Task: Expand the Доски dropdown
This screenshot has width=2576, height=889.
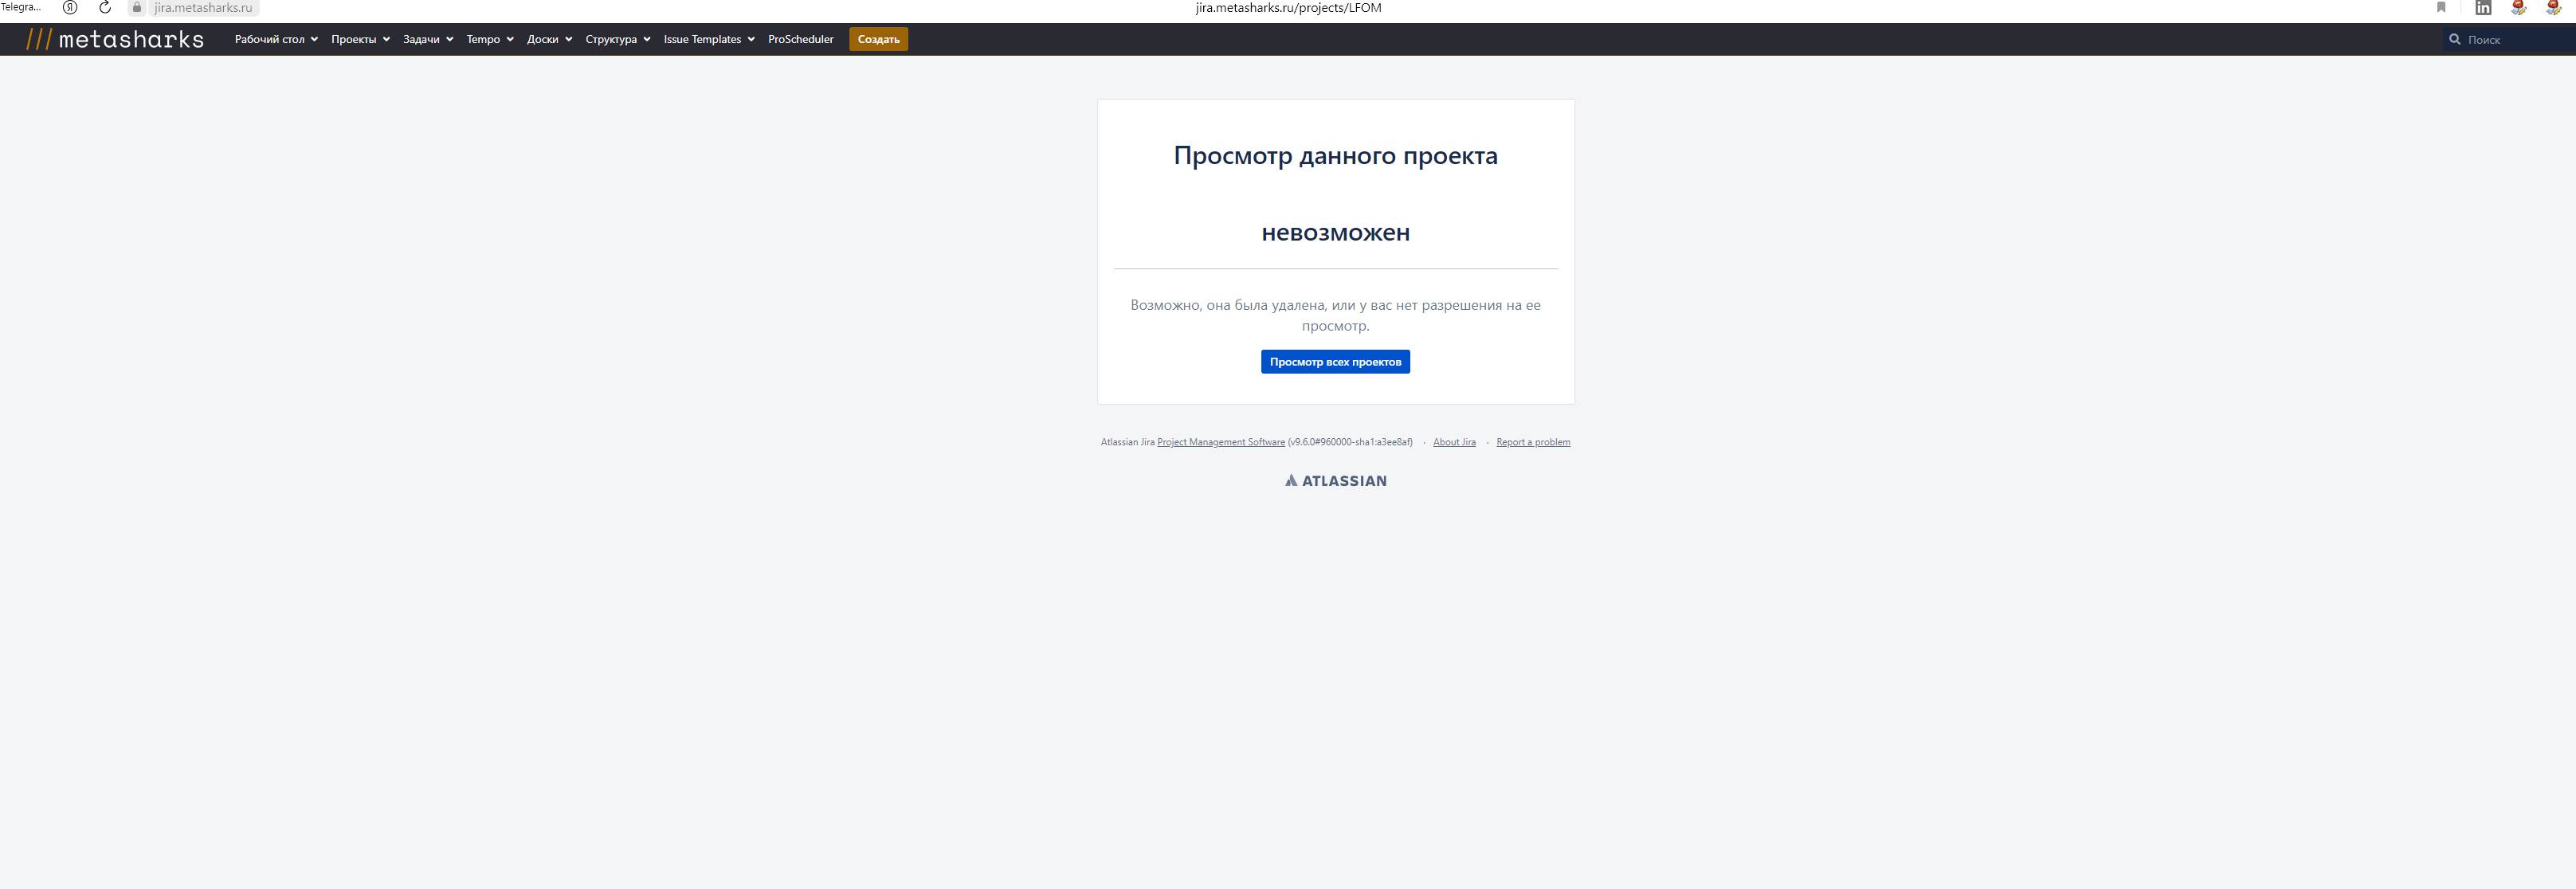Action: pos(549,39)
